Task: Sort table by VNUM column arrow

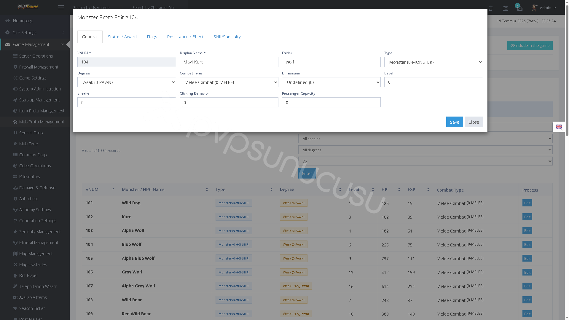Action: 113,189
